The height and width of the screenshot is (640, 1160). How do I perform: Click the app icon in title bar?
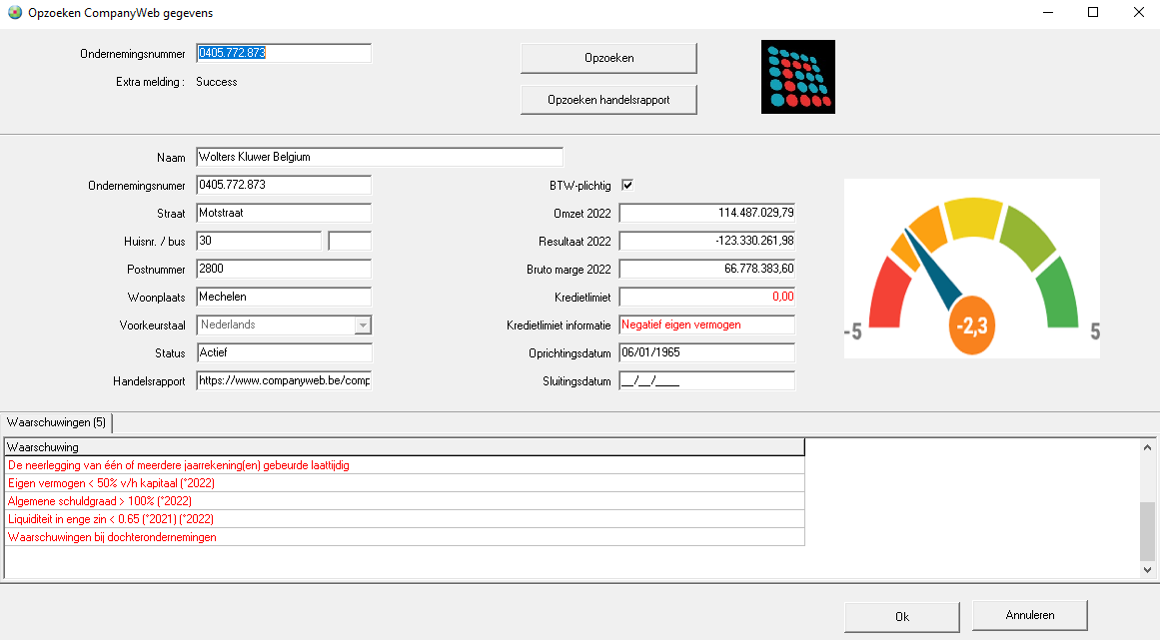coord(13,13)
